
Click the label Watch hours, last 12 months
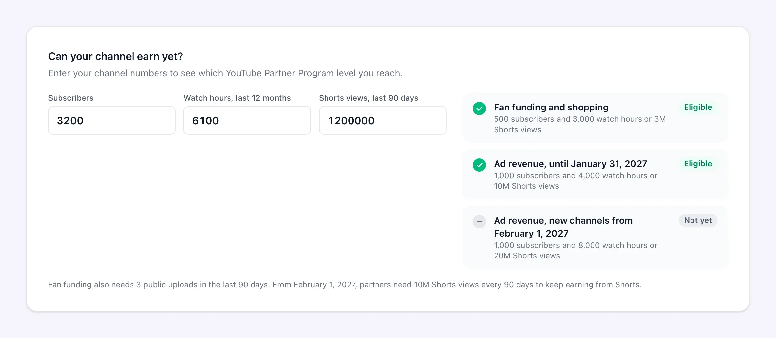coord(237,98)
